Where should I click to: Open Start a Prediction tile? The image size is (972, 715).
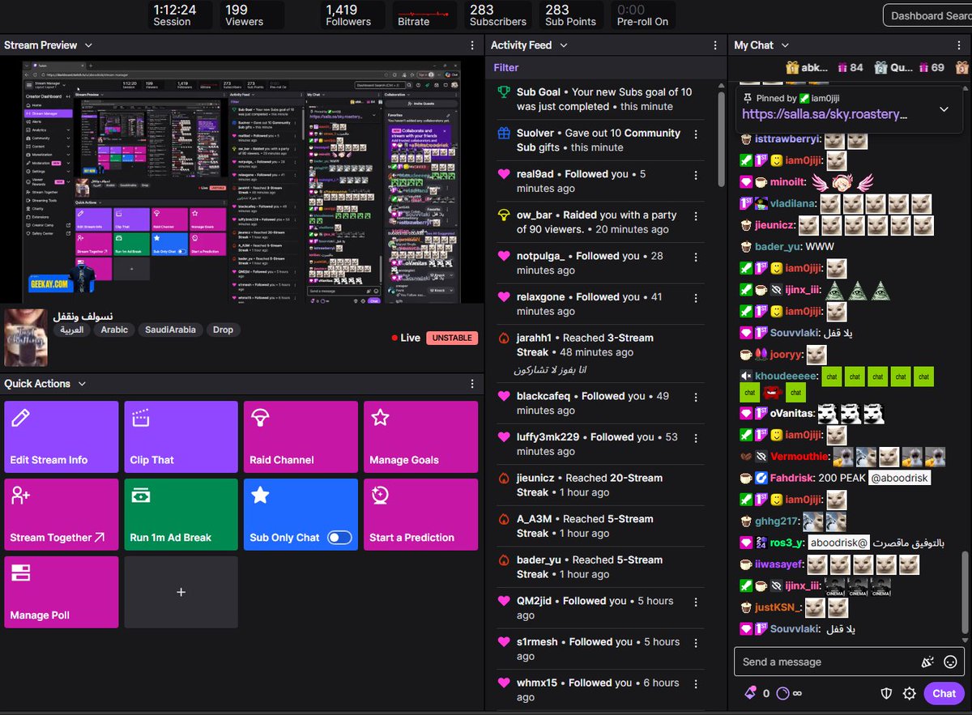pos(420,514)
